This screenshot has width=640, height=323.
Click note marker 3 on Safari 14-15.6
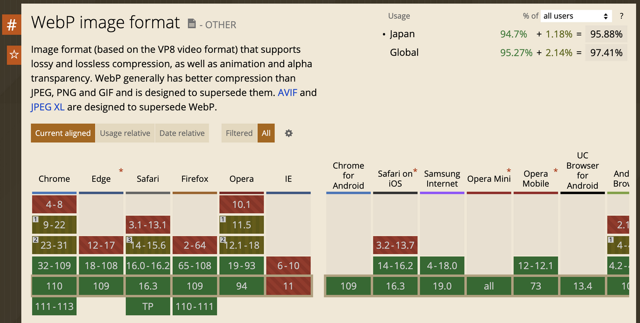[x=129, y=239]
